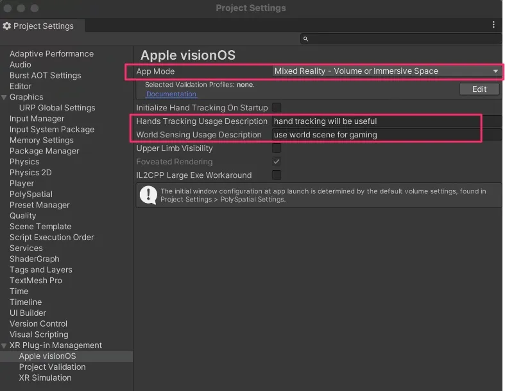Open Memory Settings
The width and height of the screenshot is (505, 391).
42,140
